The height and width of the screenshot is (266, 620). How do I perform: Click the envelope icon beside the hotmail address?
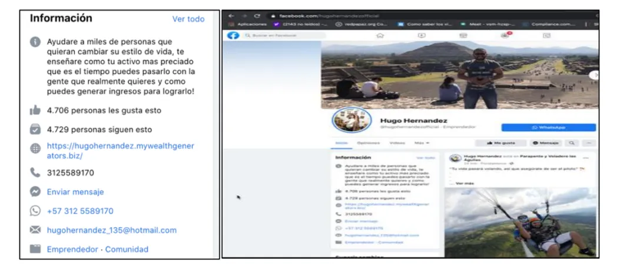tap(35, 230)
